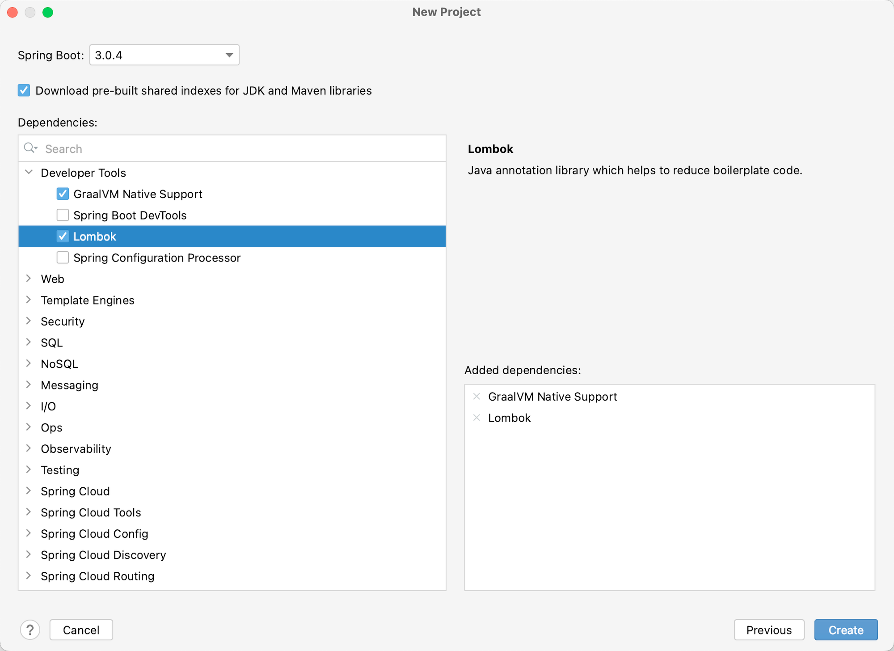Click the search magnifier icon
The image size is (894, 651).
[30, 148]
